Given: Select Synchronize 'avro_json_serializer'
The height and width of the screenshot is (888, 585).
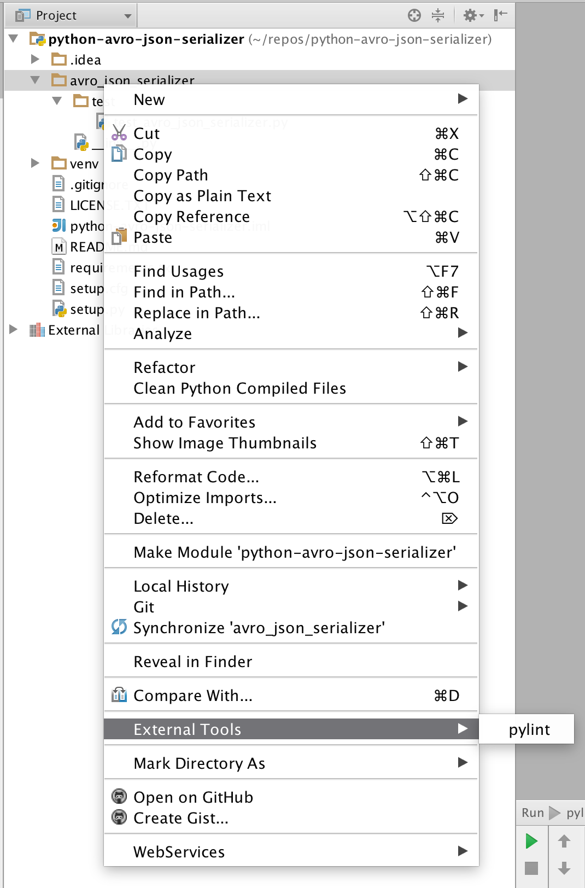Looking at the screenshot, I should tap(259, 628).
